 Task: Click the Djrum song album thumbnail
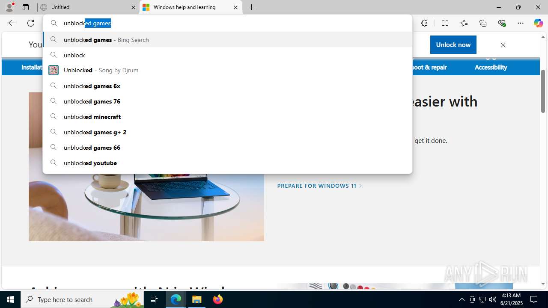click(x=54, y=70)
